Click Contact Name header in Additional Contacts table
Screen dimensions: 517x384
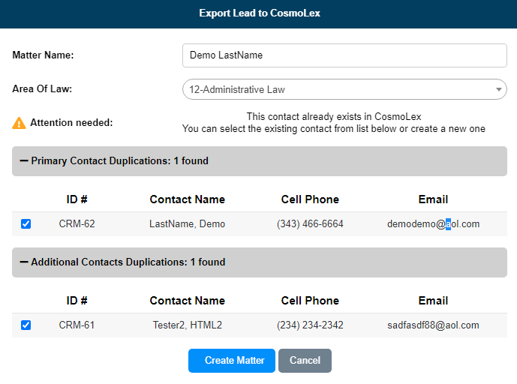click(188, 301)
